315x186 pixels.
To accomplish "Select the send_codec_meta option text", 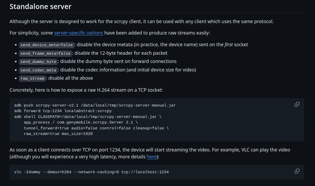I will click(x=38, y=70).
